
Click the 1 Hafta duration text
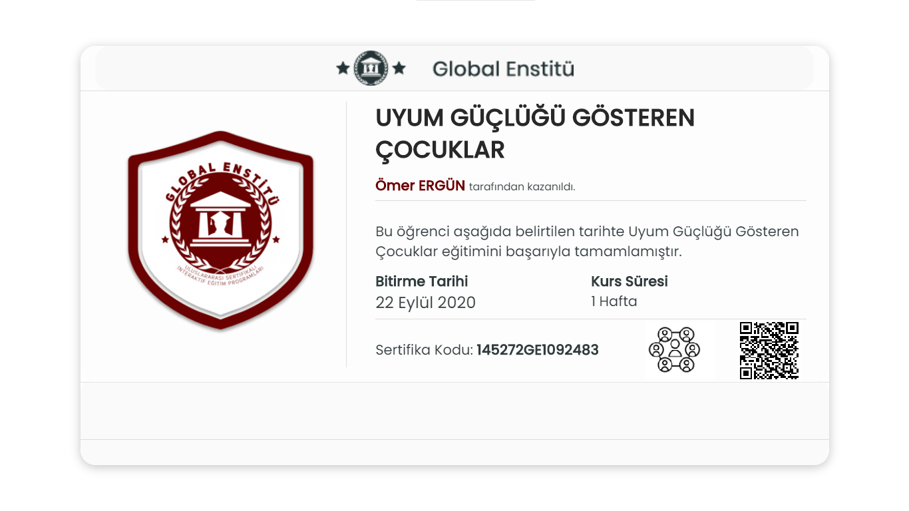pos(614,301)
